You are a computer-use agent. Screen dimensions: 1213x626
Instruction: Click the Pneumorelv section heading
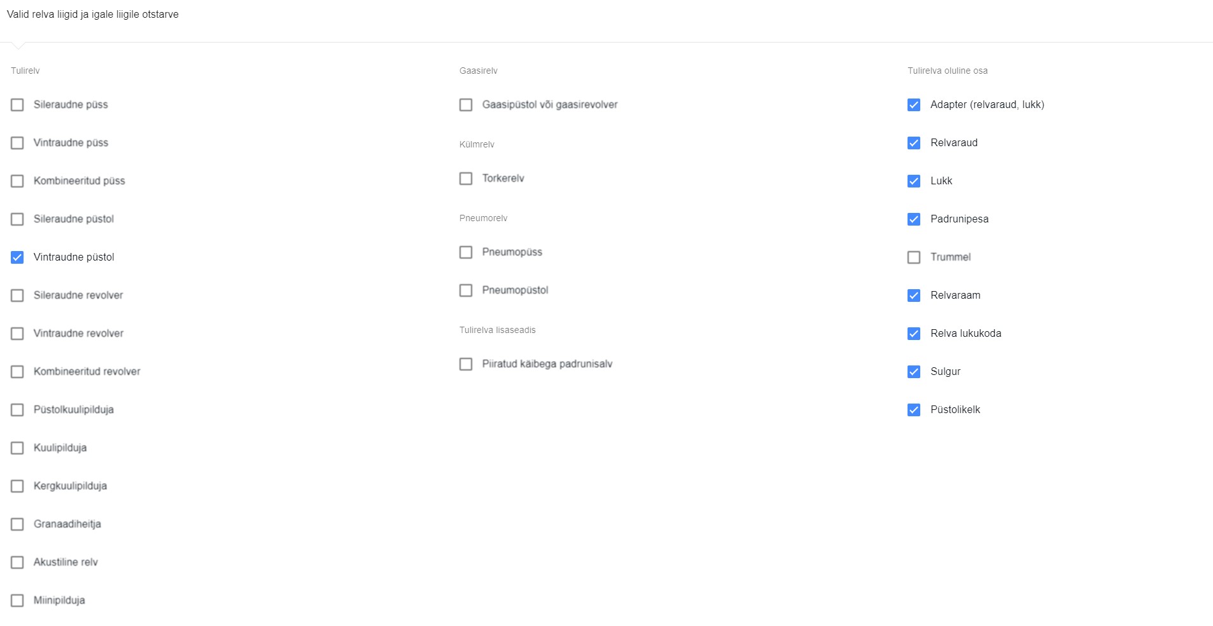tap(484, 218)
